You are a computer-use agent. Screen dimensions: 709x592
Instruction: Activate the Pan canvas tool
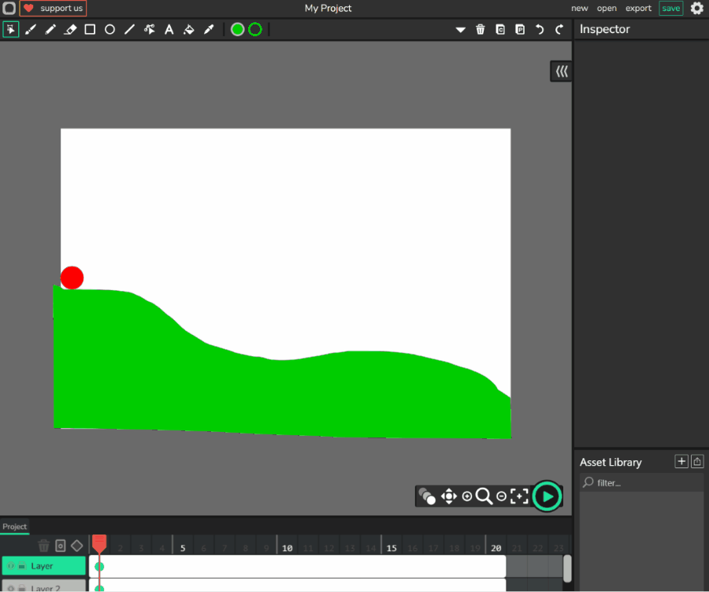tap(448, 496)
